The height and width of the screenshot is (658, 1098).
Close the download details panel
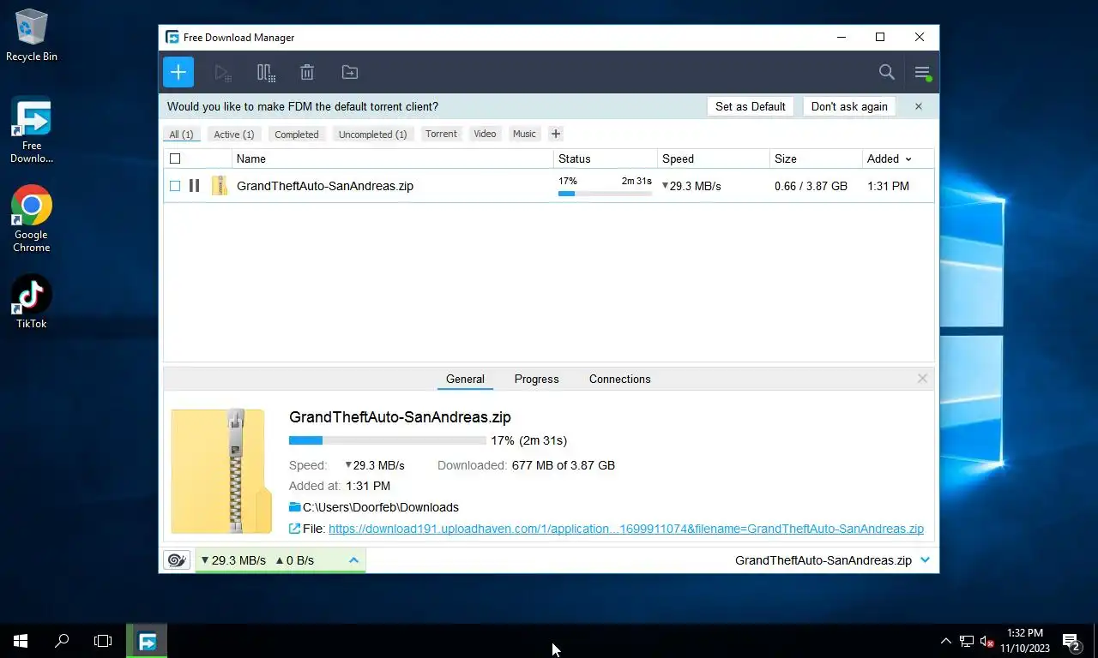coord(922,379)
